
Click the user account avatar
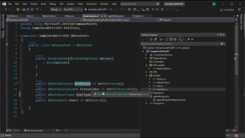click(214, 4)
